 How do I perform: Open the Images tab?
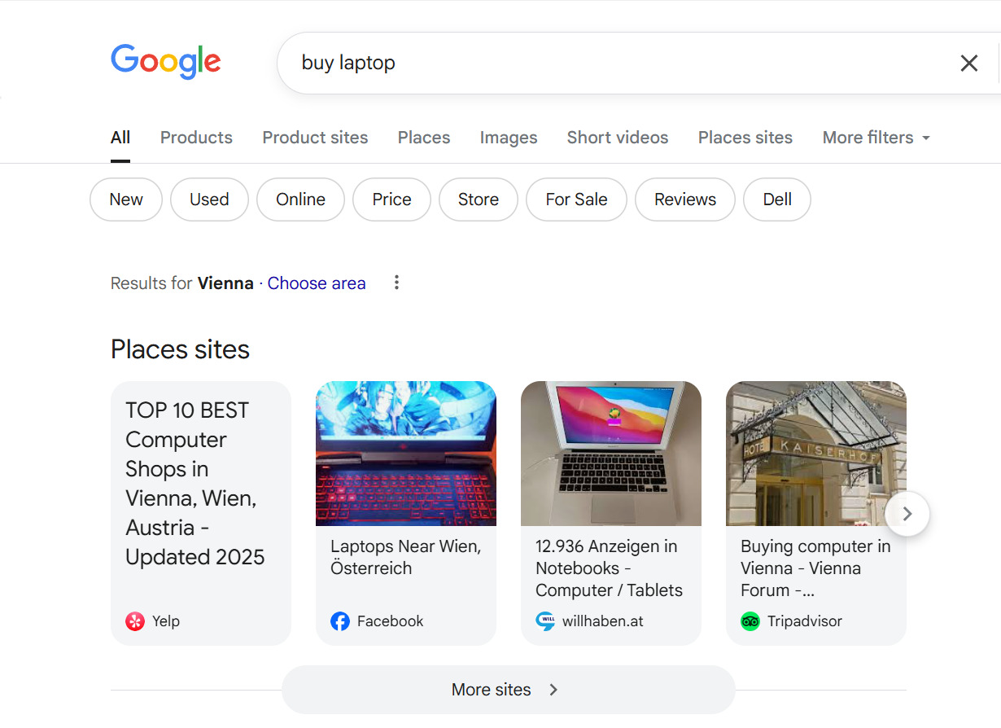pyautogui.click(x=509, y=138)
